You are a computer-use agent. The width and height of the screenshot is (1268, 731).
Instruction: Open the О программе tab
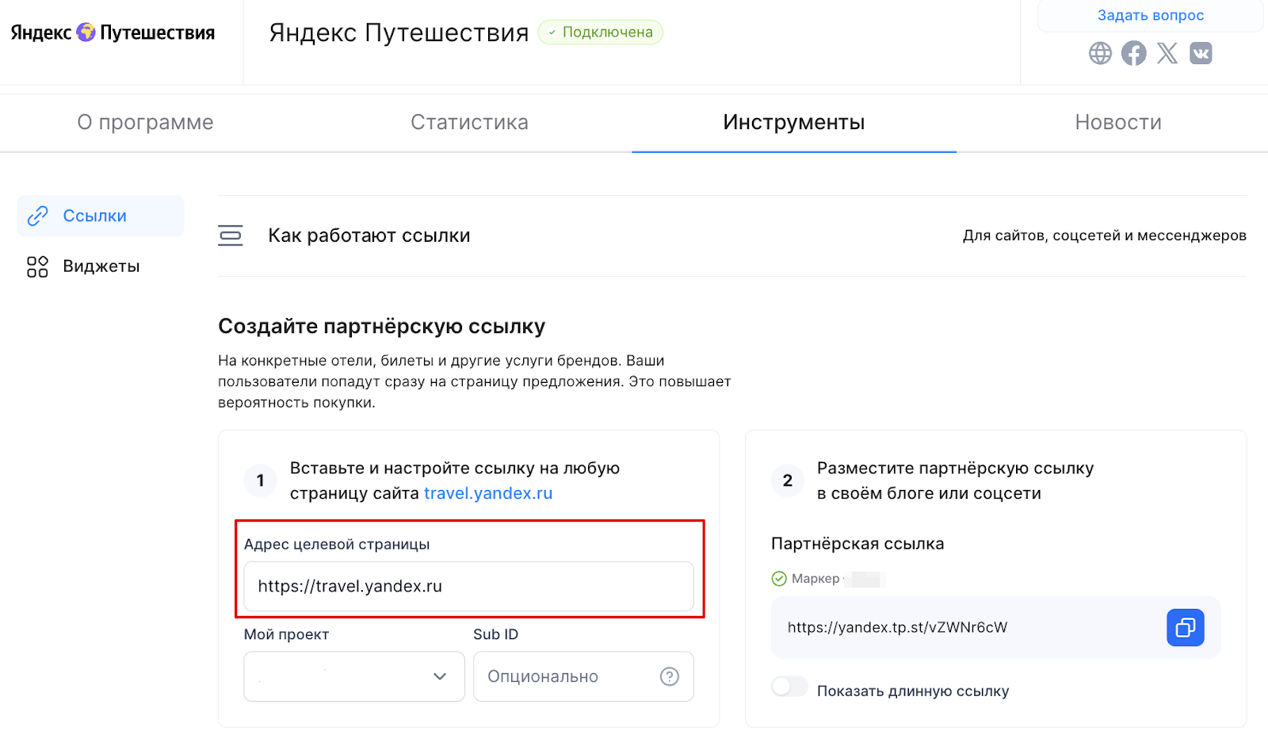click(145, 122)
